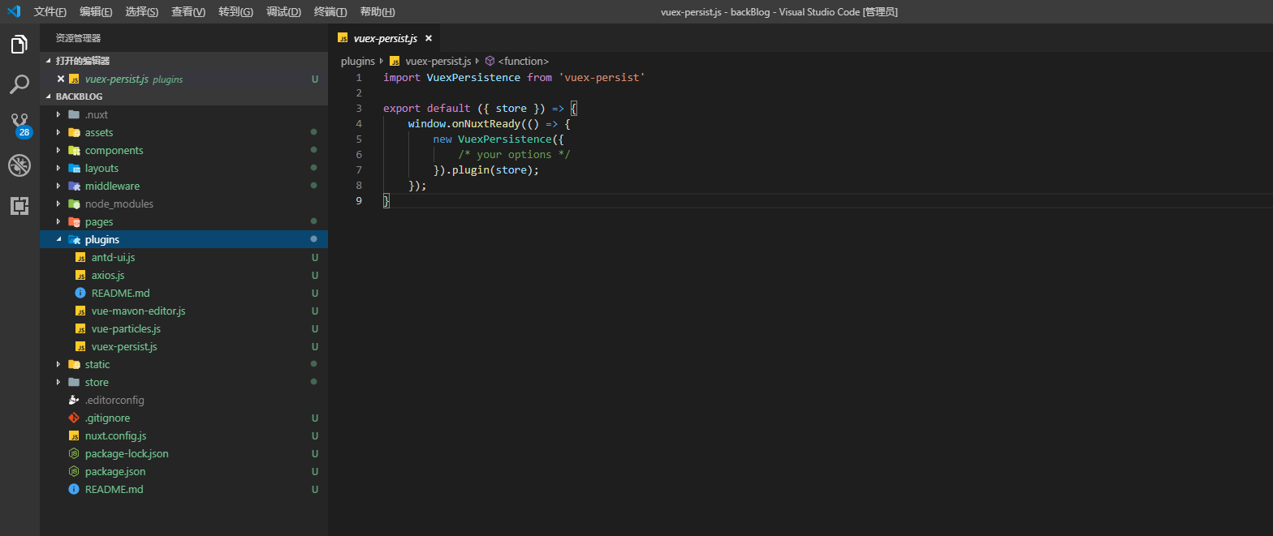Image resolution: width=1273 pixels, height=536 pixels.
Task: Collapse the plugins folder arrow
Action: click(x=58, y=239)
